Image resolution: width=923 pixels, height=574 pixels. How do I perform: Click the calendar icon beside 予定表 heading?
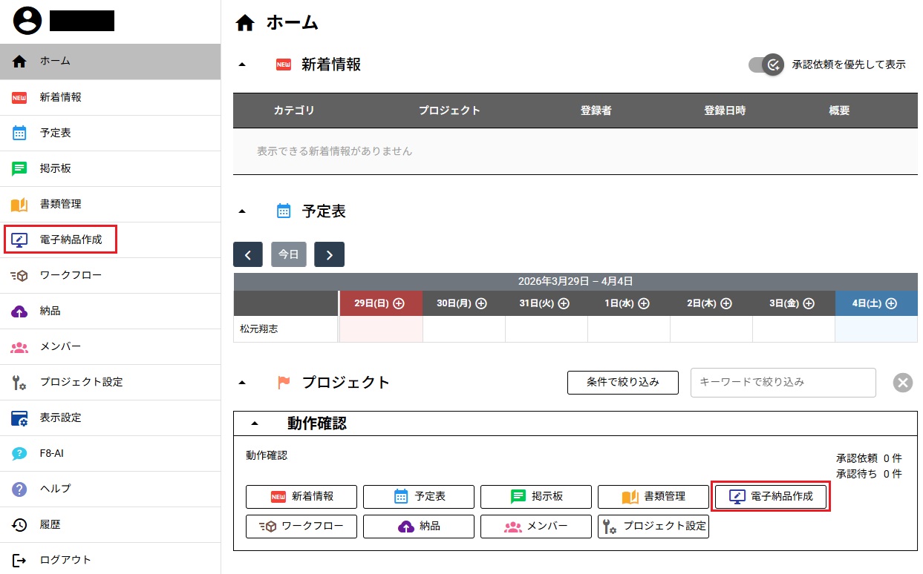click(x=284, y=211)
